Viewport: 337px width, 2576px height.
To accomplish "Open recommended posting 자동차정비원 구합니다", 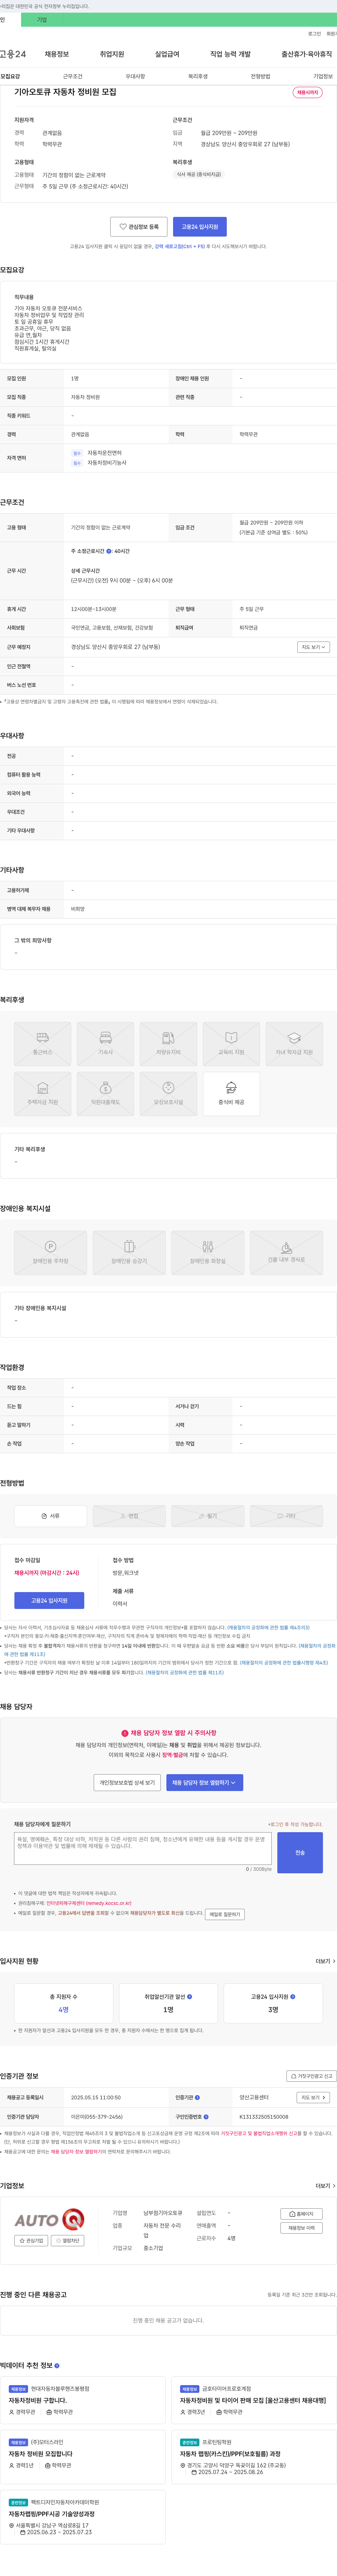I will [x=38, y=2400].
